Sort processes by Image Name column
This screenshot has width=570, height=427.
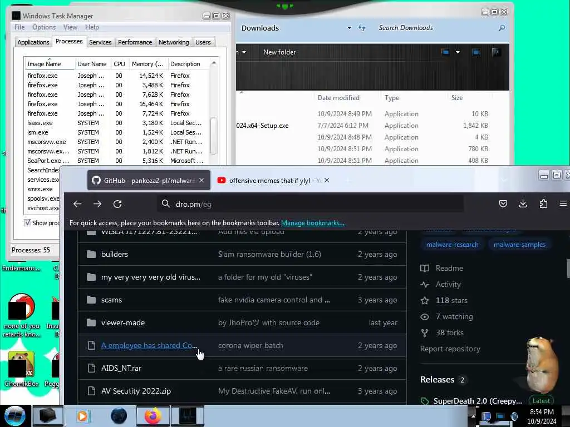[50, 64]
